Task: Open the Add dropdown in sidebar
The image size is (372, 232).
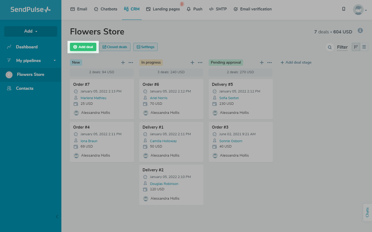Action: [31, 31]
